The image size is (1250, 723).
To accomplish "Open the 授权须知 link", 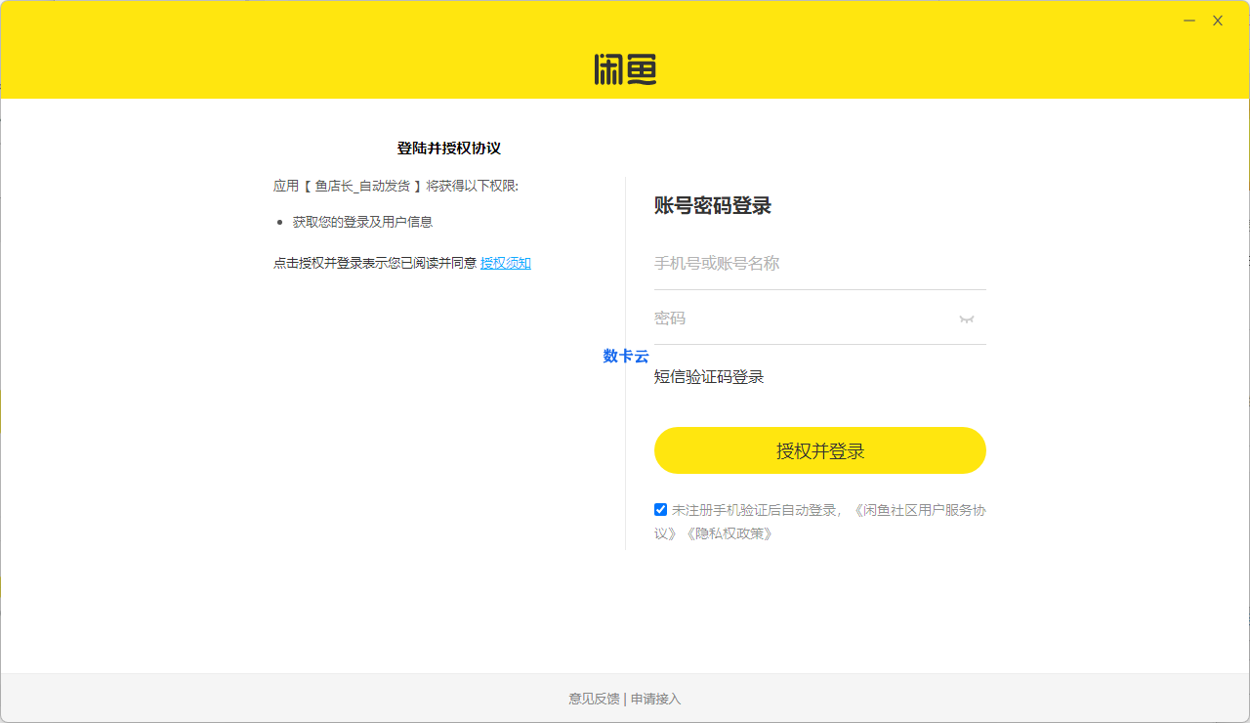I will click(505, 263).
